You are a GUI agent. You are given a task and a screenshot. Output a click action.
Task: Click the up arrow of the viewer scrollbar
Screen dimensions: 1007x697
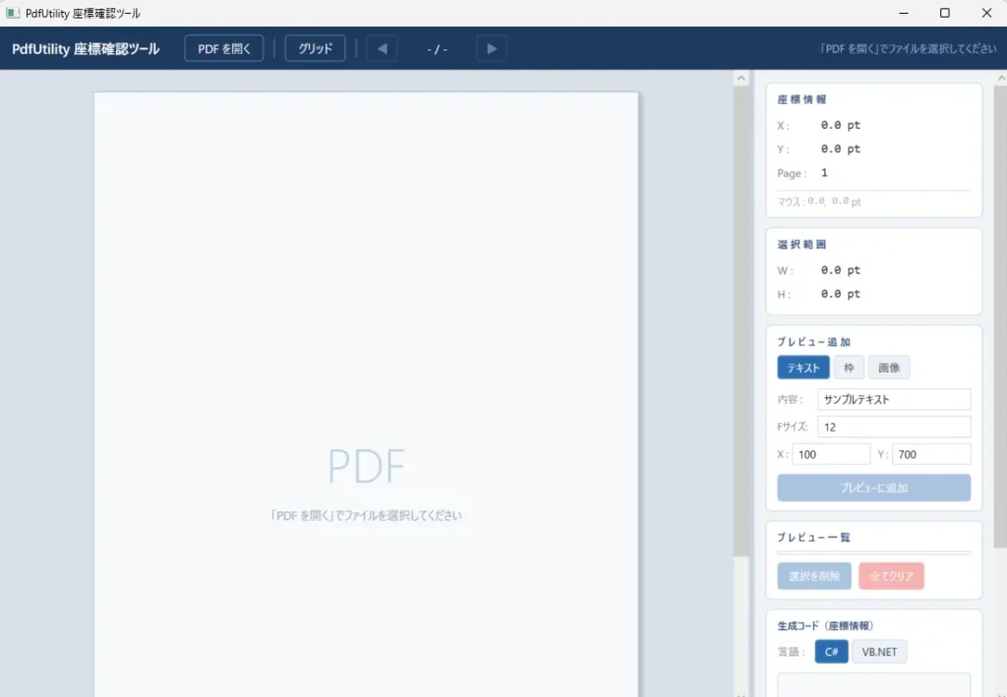pyautogui.click(x=741, y=78)
